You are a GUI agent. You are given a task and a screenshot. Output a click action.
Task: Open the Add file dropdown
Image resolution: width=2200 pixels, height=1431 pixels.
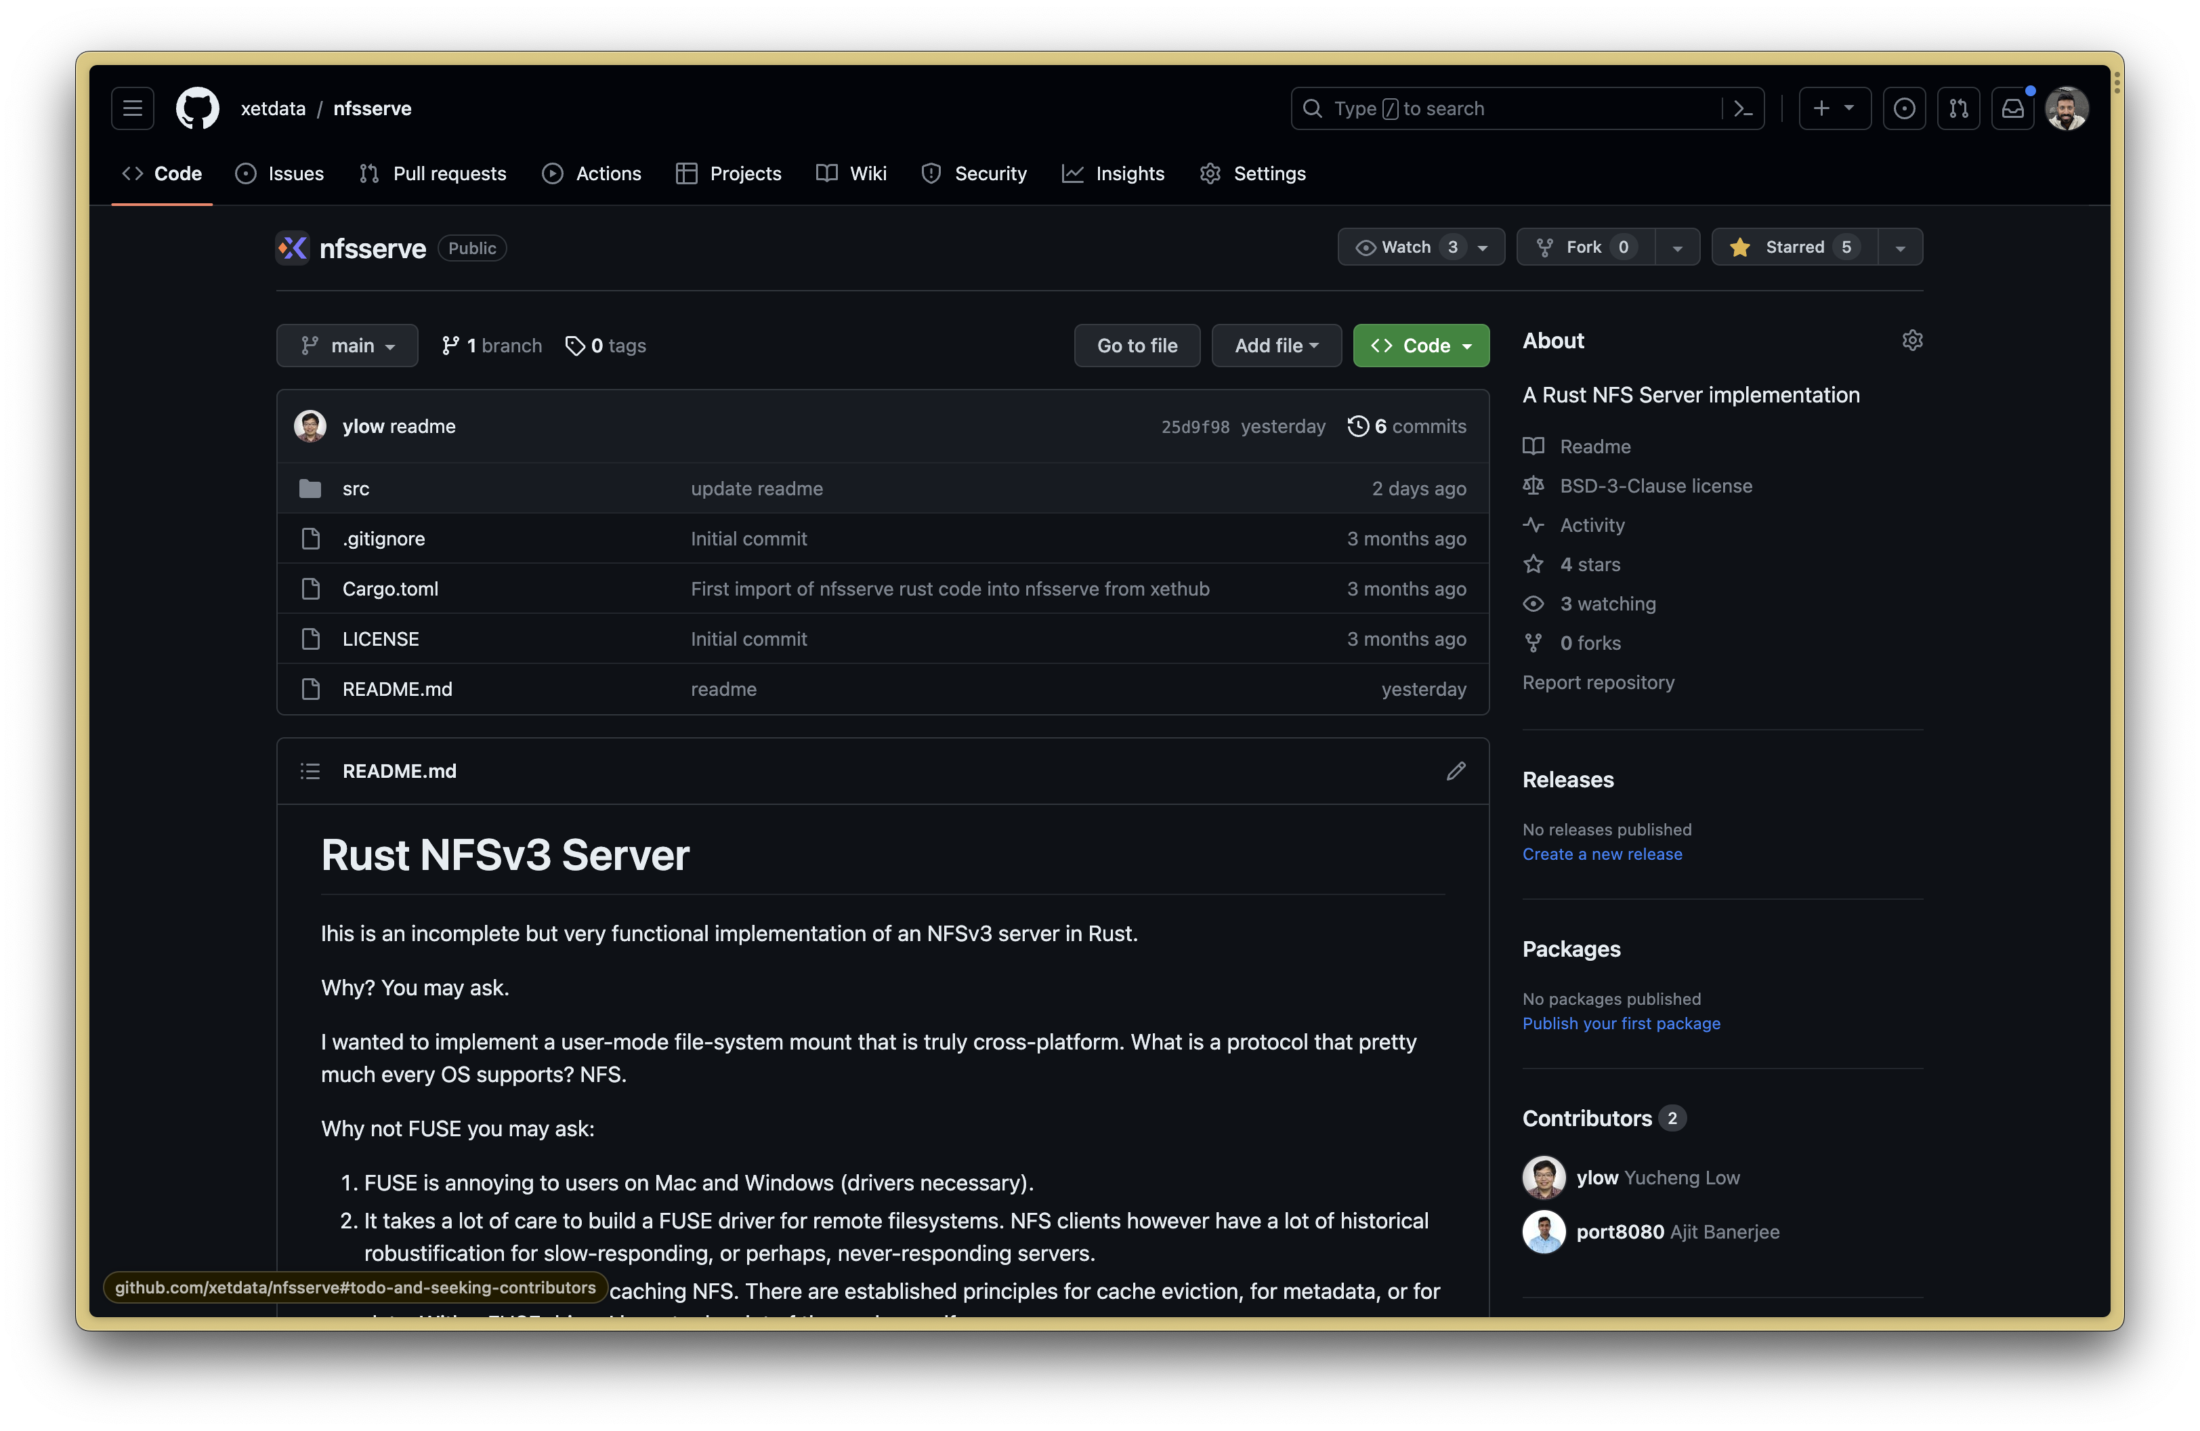point(1275,346)
